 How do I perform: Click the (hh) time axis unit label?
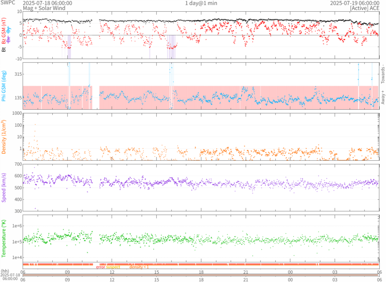click(x=5, y=271)
